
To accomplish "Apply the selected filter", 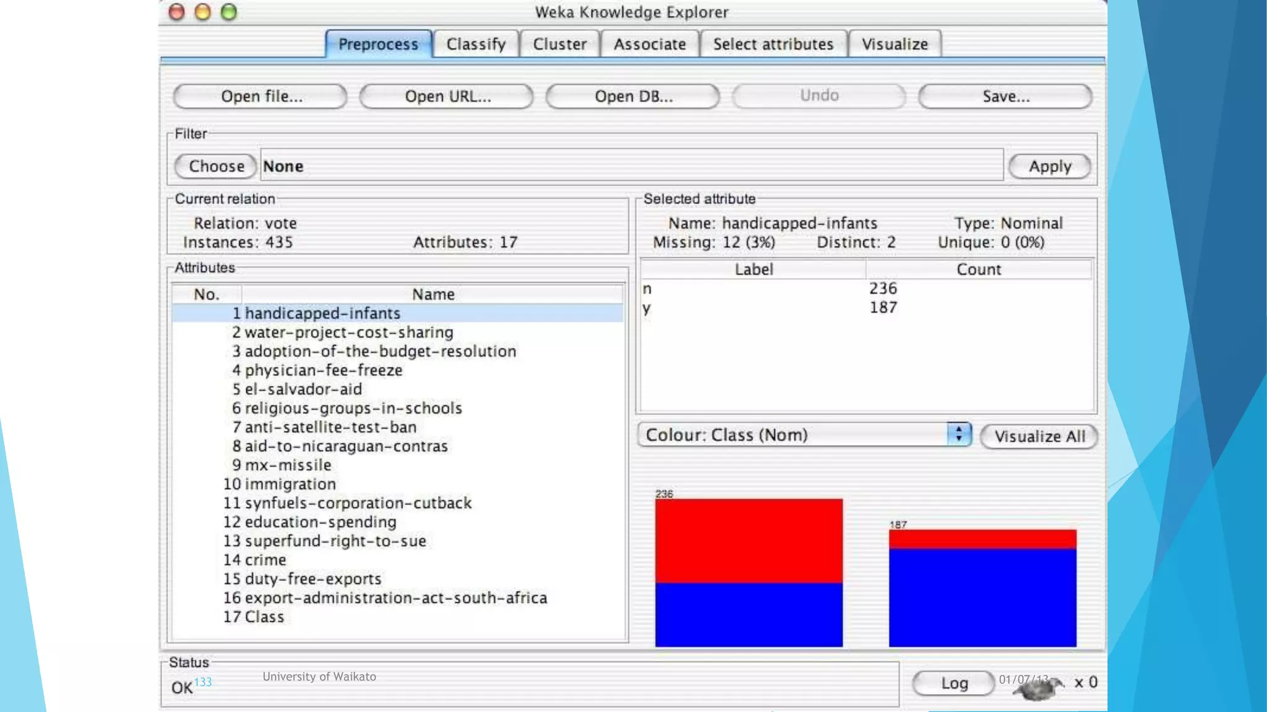I will tap(1049, 167).
